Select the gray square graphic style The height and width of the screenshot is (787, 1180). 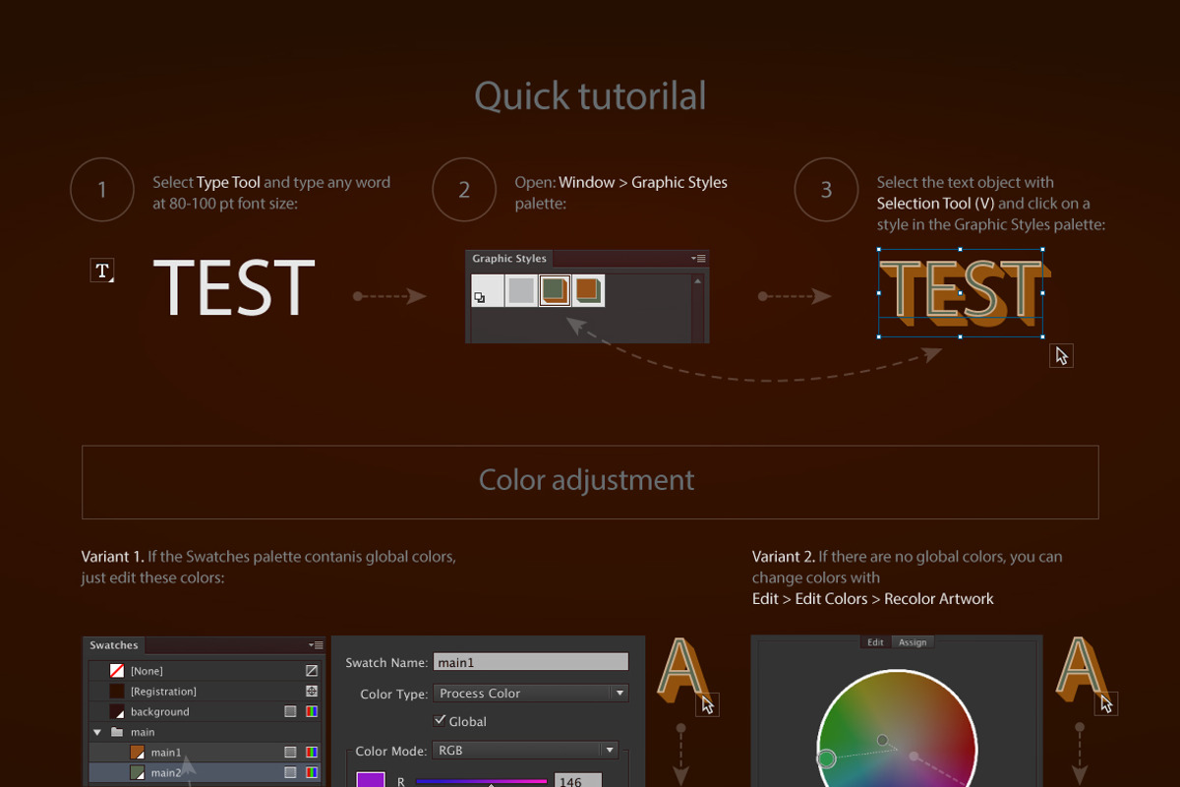(x=521, y=291)
